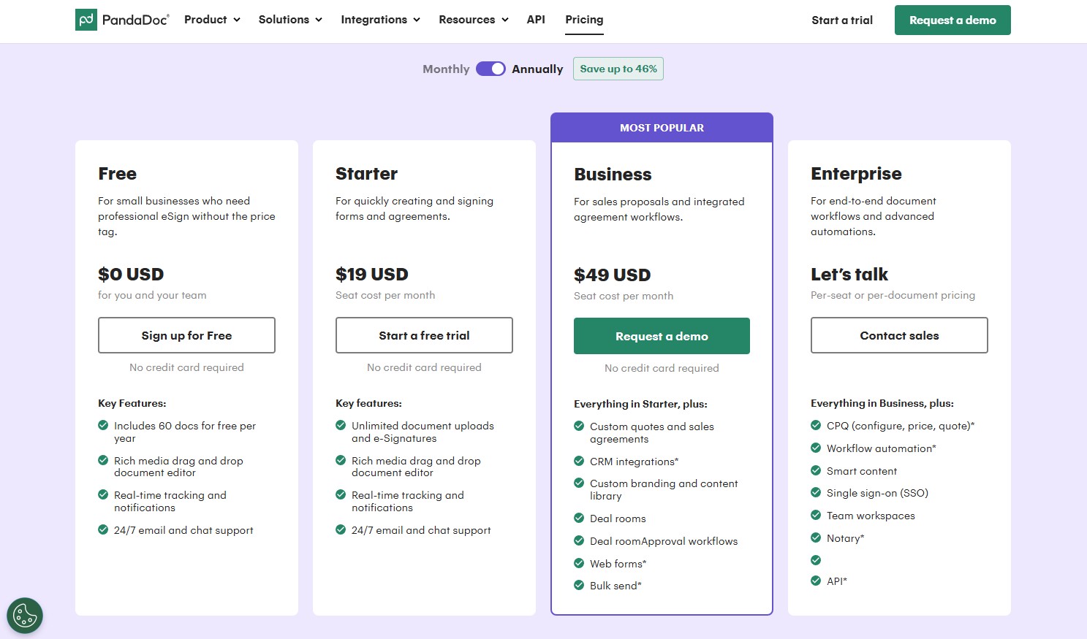
Task: Click checkmark icon beside Custom branding and content
Action: [579, 483]
